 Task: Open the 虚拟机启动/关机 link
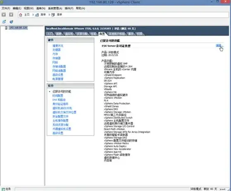[62, 108]
